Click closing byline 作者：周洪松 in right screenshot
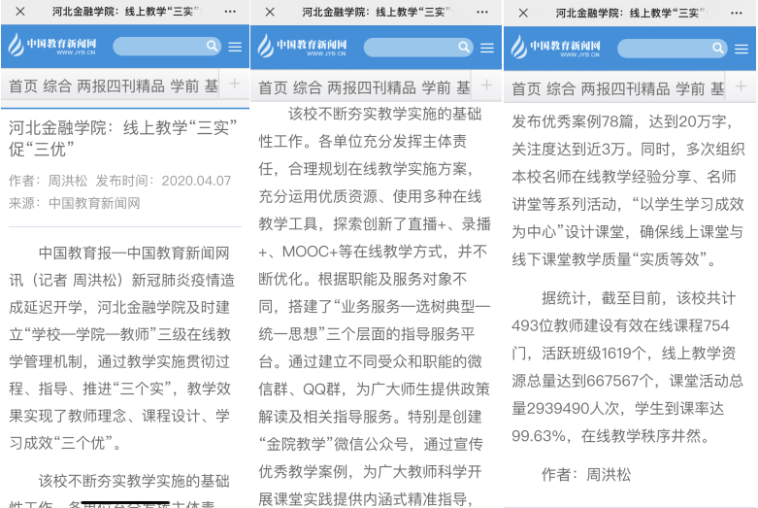This screenshot has height=508, width=758. click(x=586, y=475)
